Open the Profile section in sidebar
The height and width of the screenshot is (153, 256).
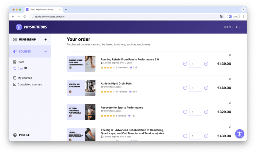click(24, 135)
